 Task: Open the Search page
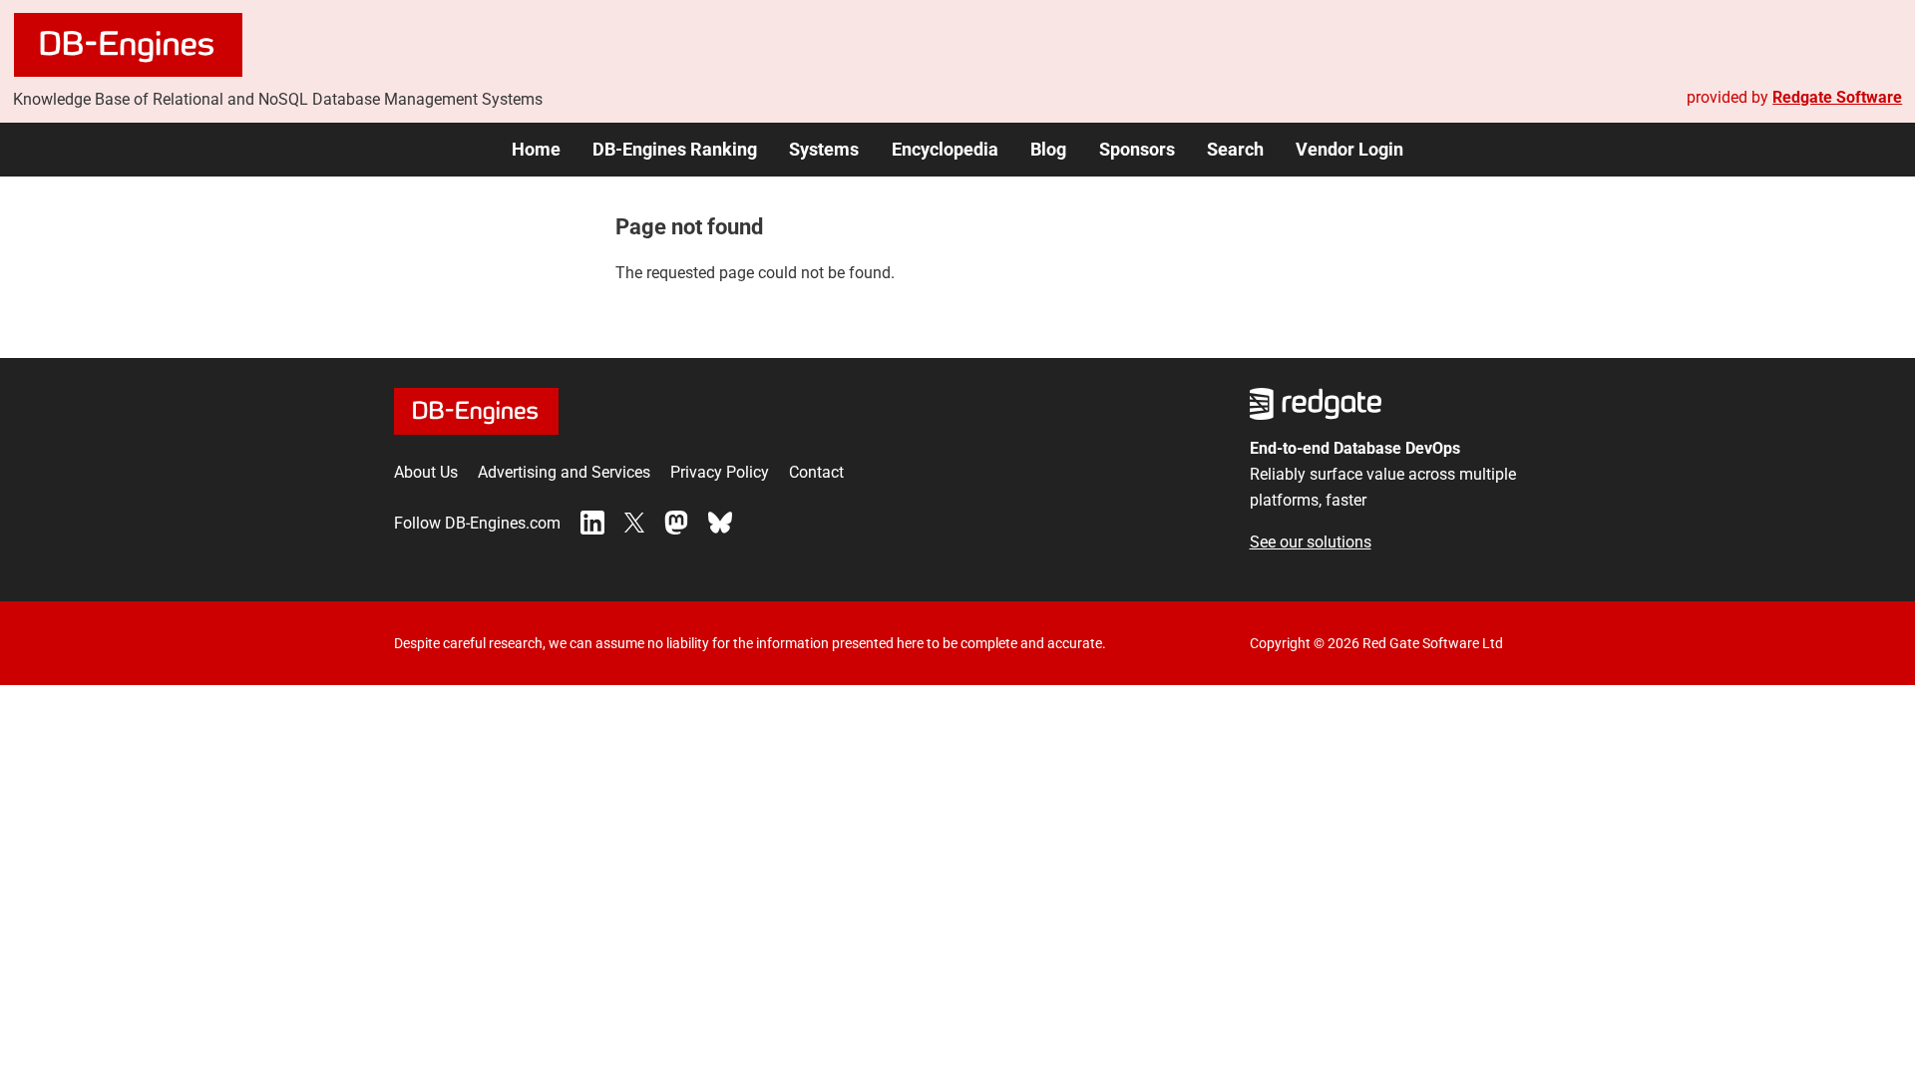tap(1235, 150)
